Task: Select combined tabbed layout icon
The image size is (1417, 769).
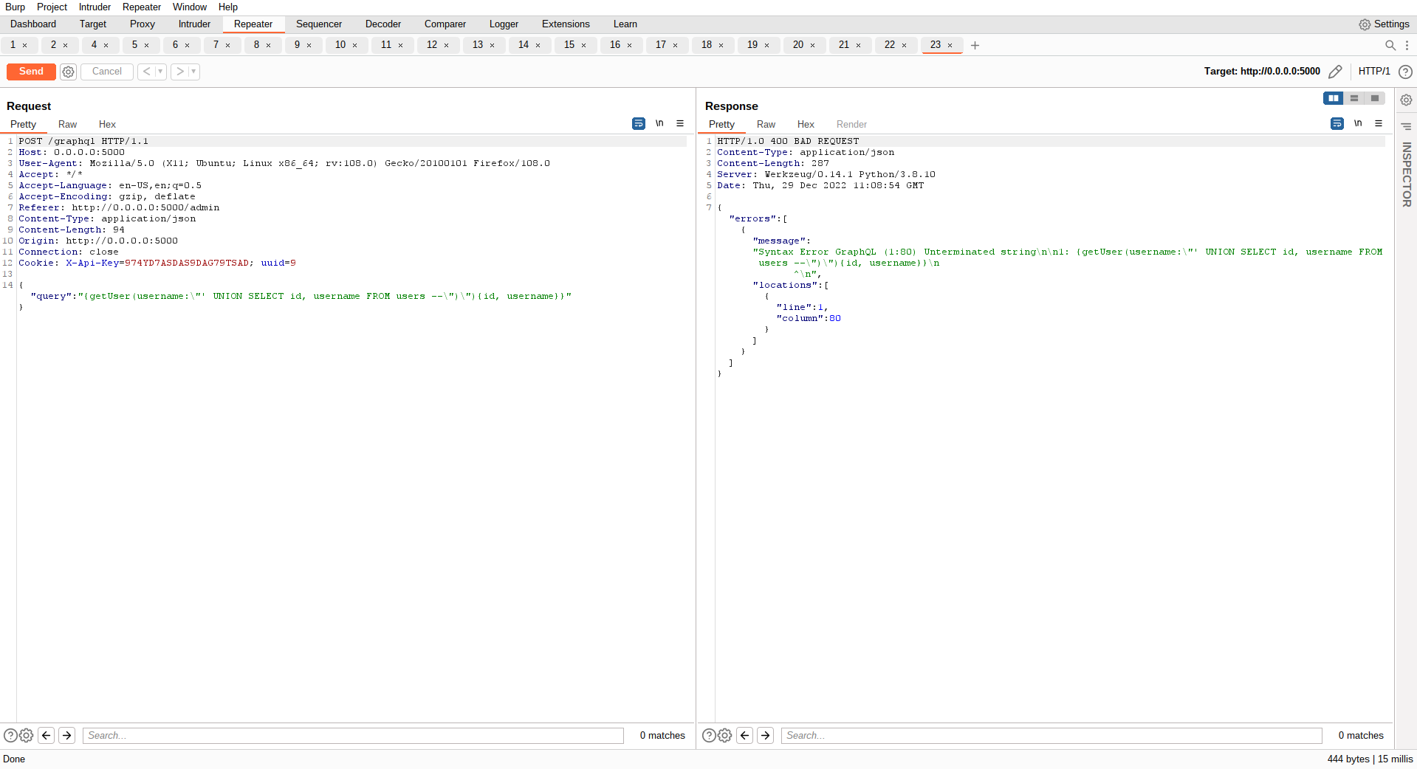Action: tap(1375, 98)
